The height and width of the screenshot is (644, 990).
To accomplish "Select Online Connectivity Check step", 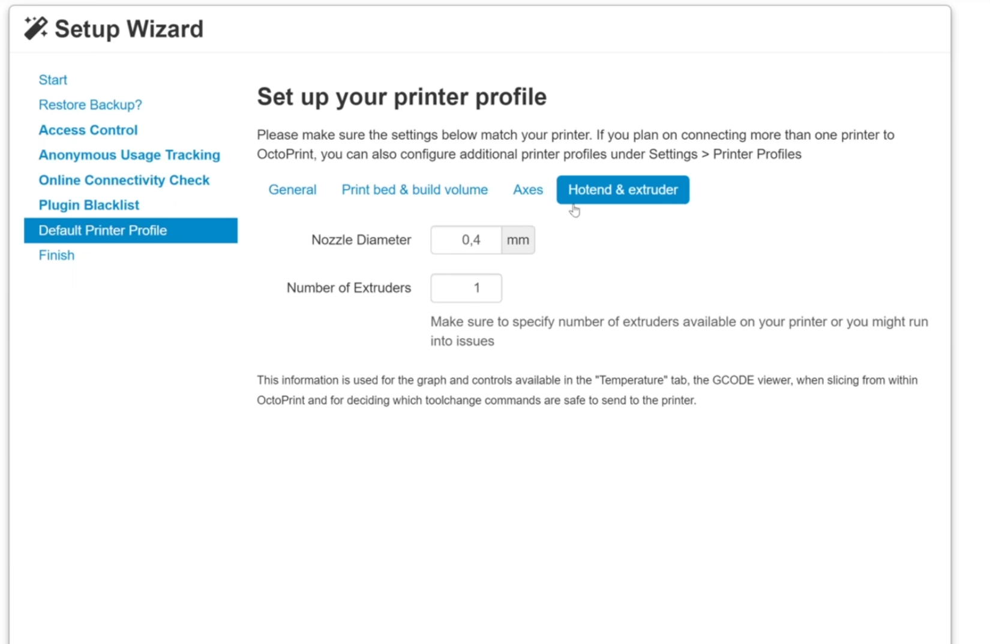I will 124,180.
